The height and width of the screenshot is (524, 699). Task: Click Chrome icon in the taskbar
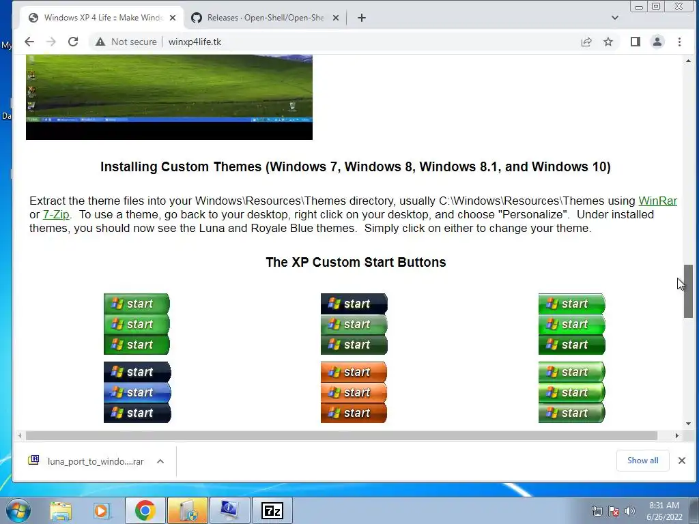[x=145, y=510]
